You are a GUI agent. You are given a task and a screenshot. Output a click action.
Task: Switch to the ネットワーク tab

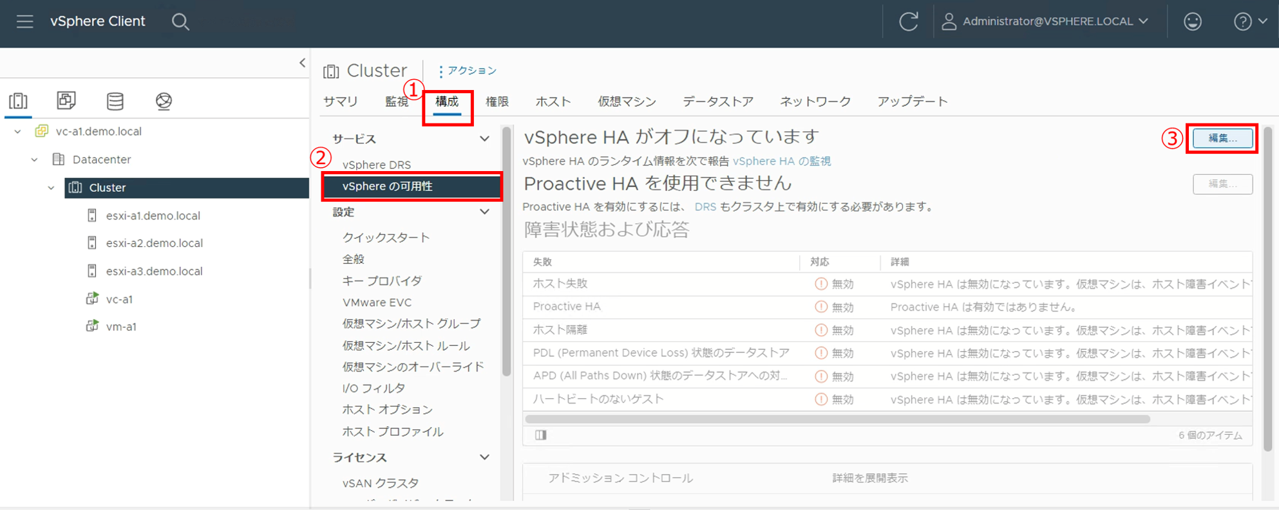coord(815,102)
